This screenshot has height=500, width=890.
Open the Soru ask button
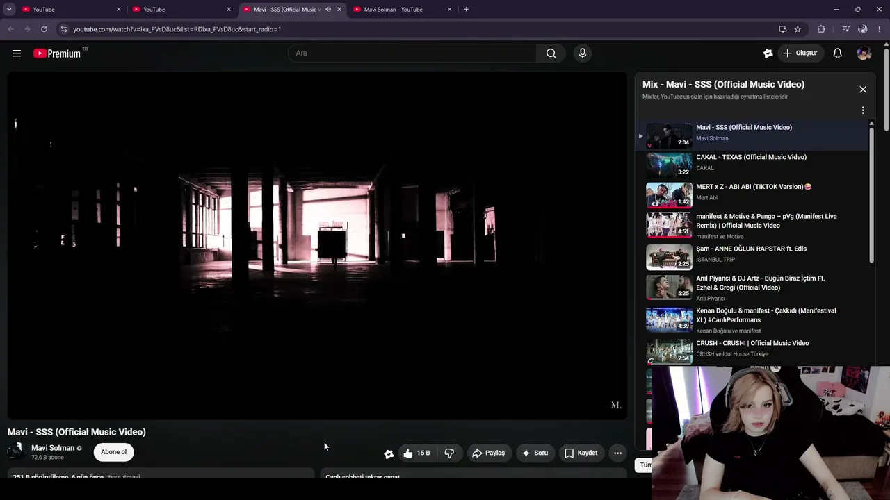[535, 453]
